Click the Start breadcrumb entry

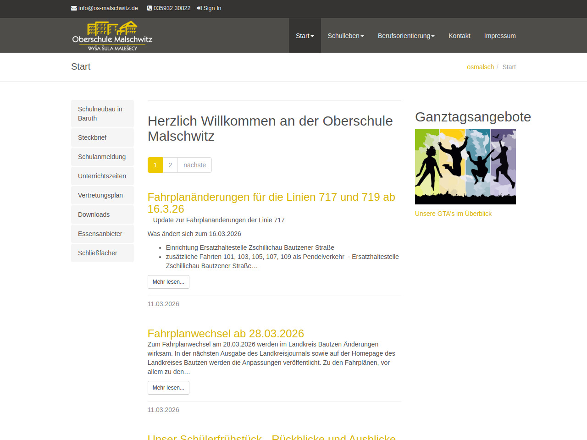click(x=509, y=67)
